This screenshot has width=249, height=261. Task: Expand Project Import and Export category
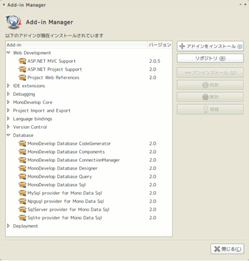pyautogui.click(x=8, y=110)
